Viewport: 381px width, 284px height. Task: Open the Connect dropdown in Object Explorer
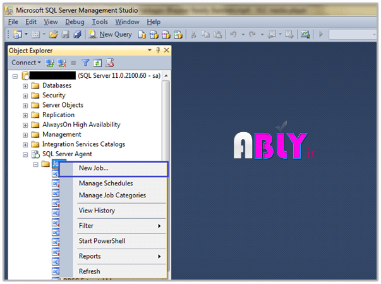[x=26, y=63]
